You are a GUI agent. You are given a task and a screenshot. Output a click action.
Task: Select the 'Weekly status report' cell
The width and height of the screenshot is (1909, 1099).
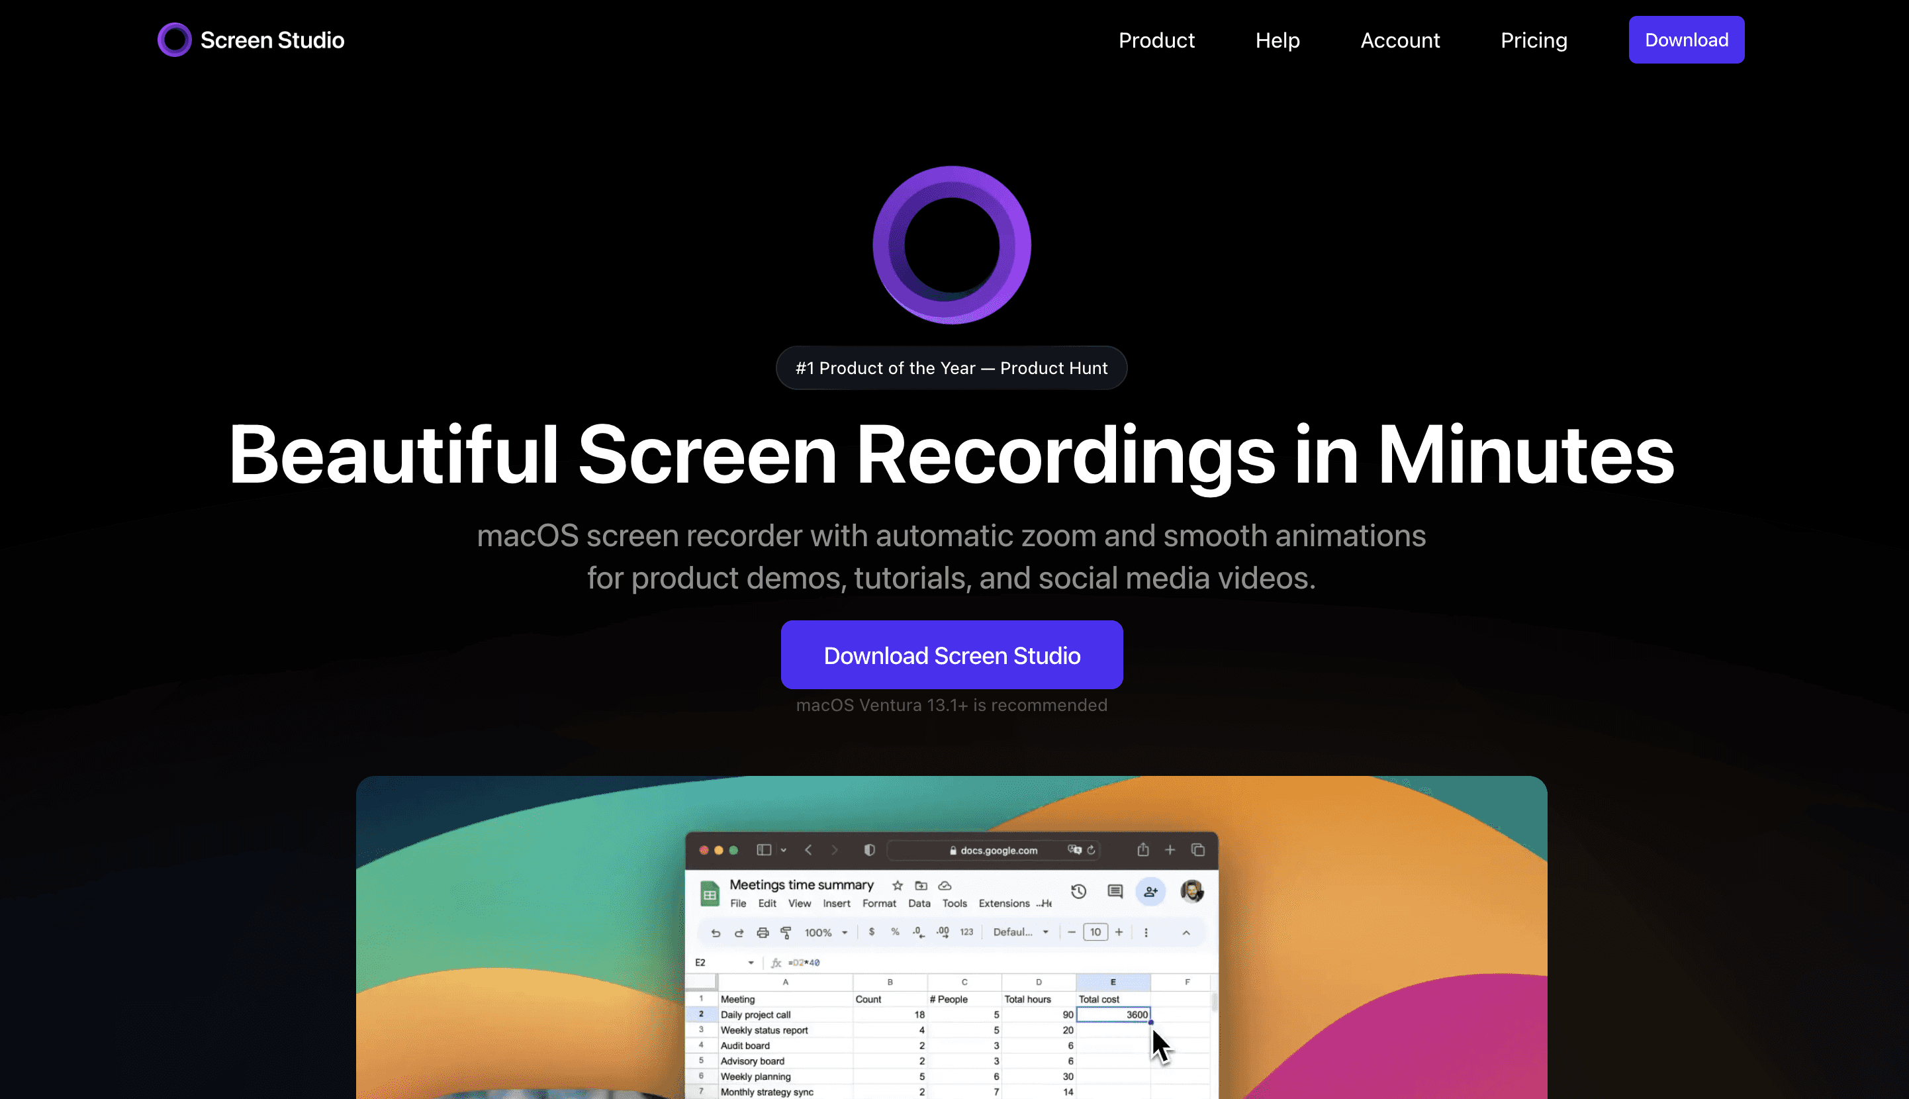(x=785, y=1030)
